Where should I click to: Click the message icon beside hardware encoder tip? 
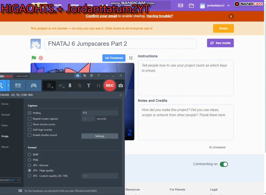pyautogui.click(x=20, y=191)
